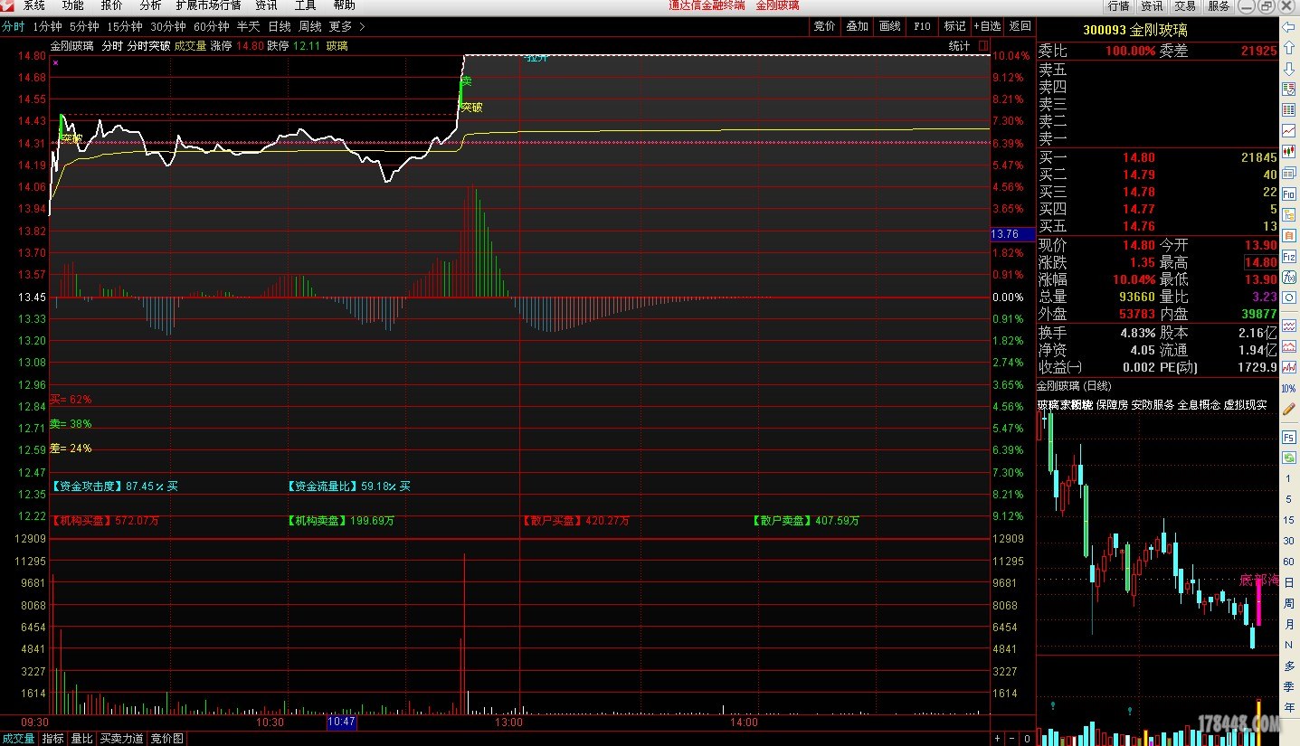Click the back arrow icon in the right sidebar
This screenshot has height=746, width=1300.
tap(1288, 27)
